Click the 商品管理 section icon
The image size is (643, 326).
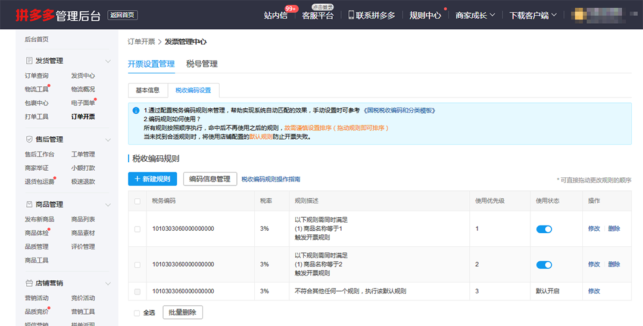pos(29,205)
